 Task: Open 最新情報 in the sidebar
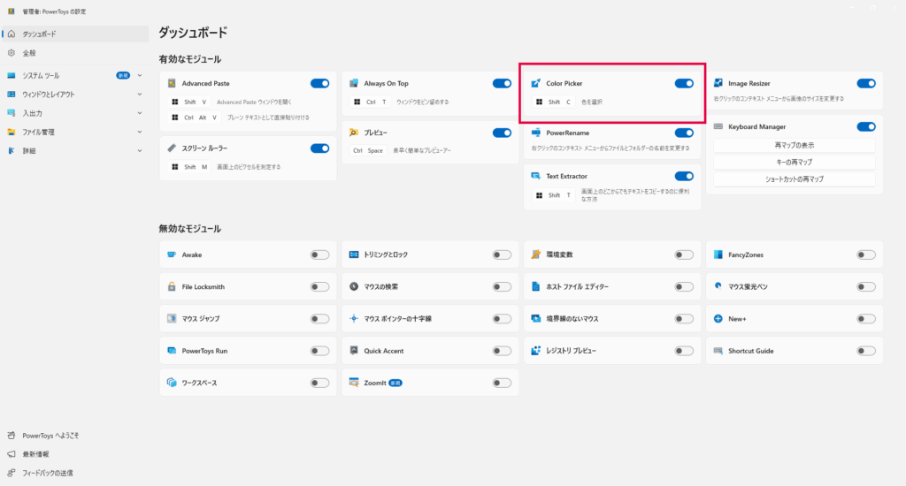(75, 454)
